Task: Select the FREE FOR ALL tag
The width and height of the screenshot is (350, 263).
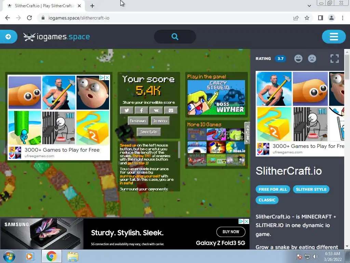Action: (x=273, y=189)
